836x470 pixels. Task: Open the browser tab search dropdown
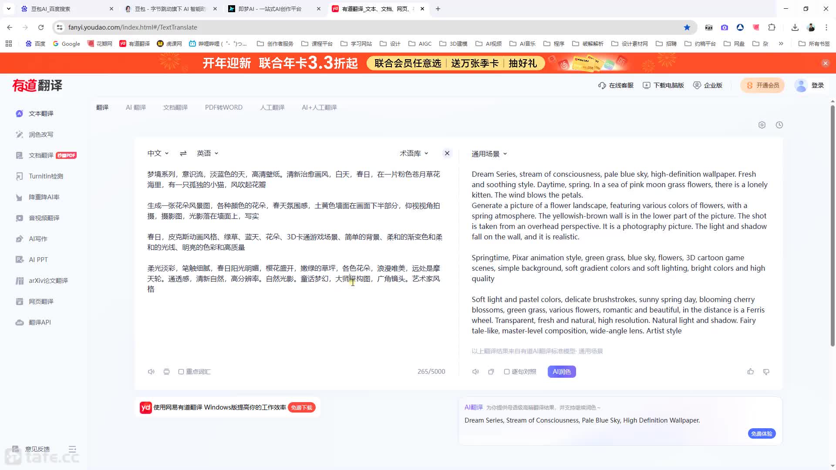[9, 9]
